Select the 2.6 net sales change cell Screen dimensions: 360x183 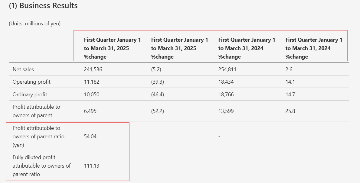tap(289, 69)
